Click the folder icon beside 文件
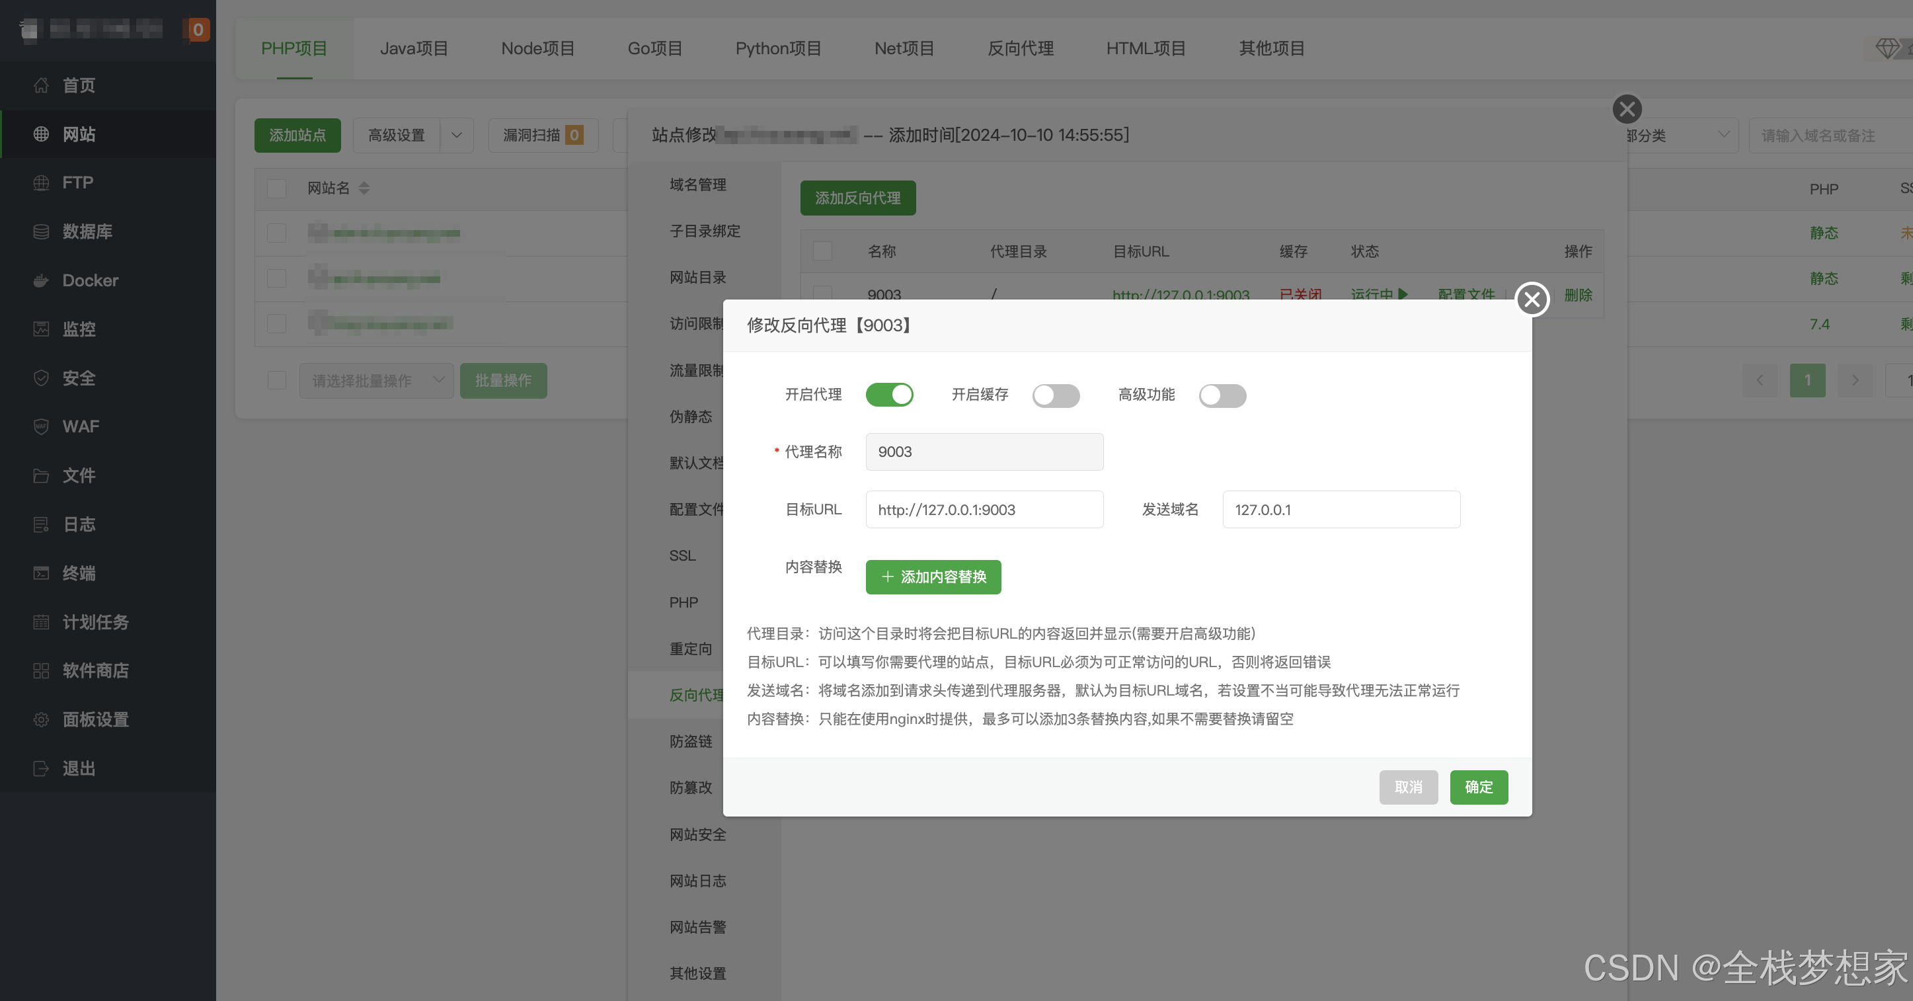1913x1001 pixels. 41,475
